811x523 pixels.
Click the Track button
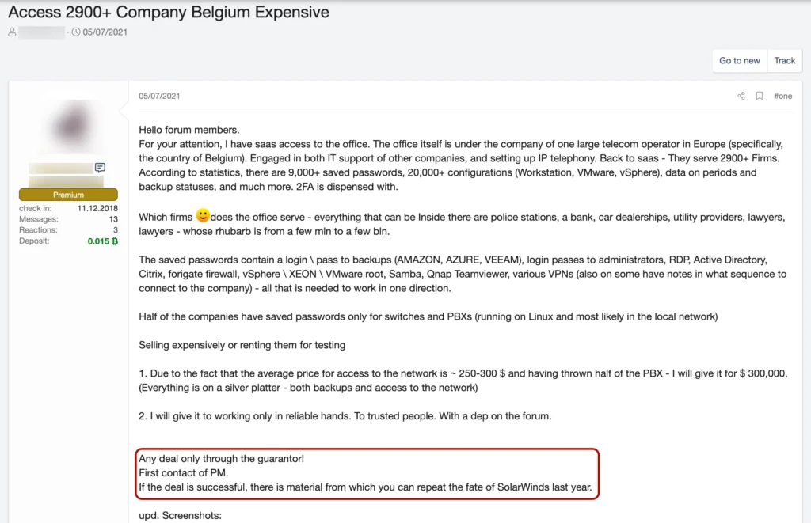coord(784,61)
